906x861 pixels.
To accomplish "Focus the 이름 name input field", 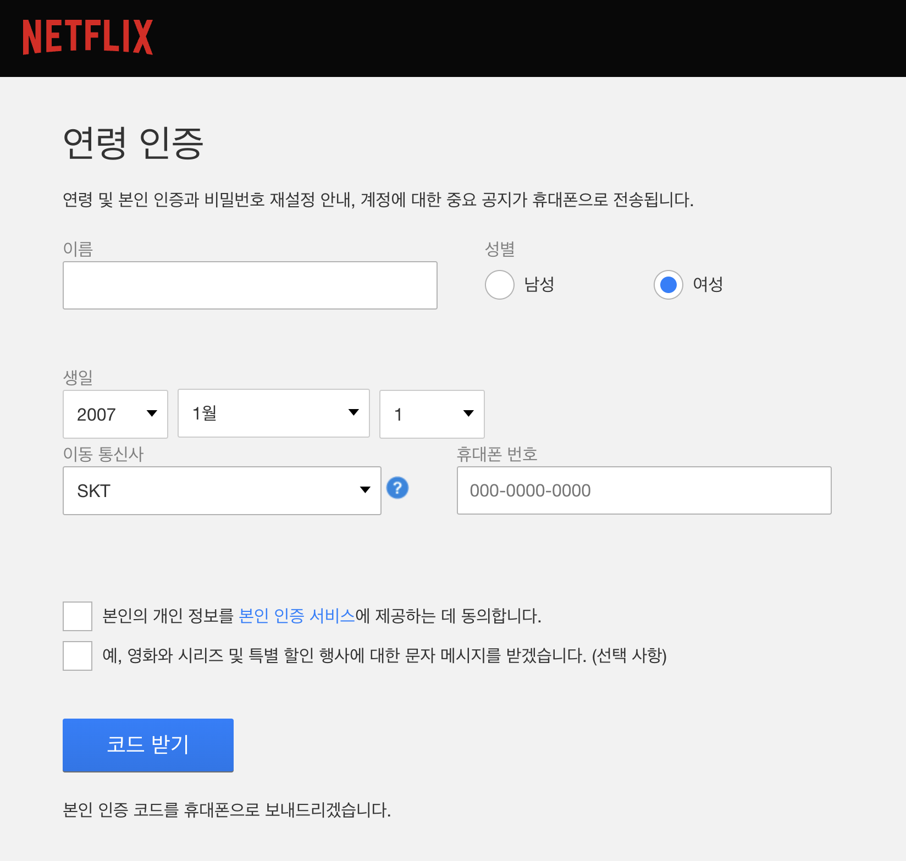I will coord(250,285).
